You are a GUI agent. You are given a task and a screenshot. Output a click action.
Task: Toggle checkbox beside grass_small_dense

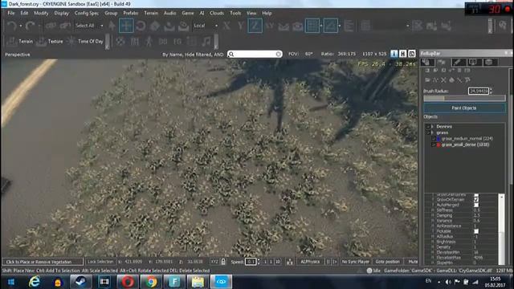(434, 144)
